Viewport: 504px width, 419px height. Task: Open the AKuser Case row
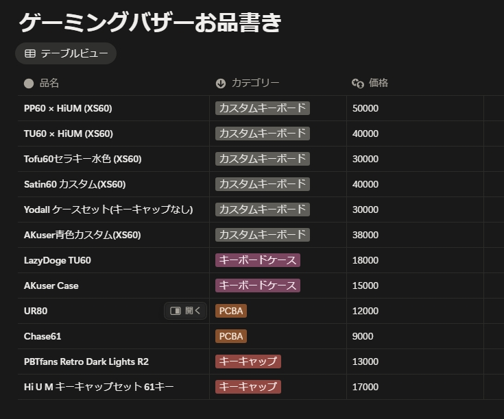[x=51, y=286]
